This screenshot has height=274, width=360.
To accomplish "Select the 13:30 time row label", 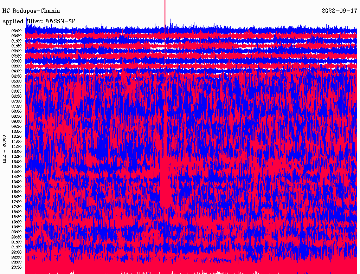I will tap(17, 167).
